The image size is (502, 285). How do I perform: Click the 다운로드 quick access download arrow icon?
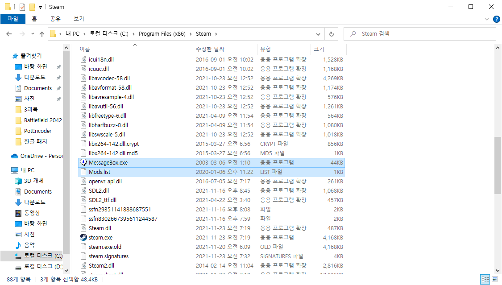click(x=18, y=78)
